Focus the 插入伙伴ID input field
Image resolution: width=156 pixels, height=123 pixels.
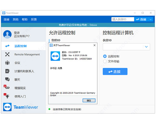click(x=123, y=19)
